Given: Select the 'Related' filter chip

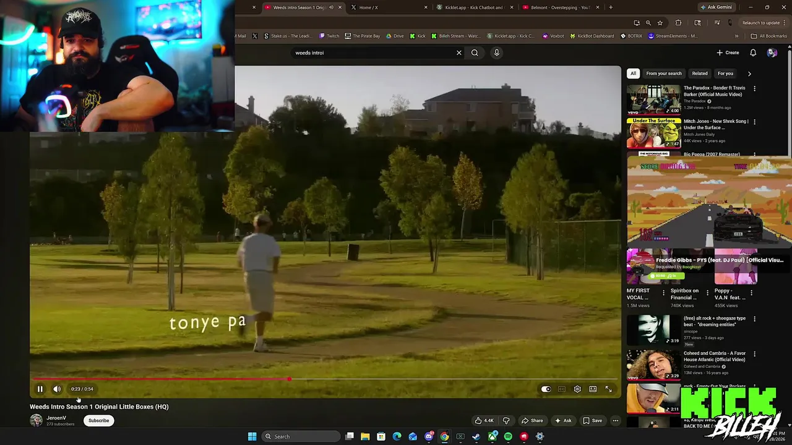Looking at the screenshot, I should point(700,74).
